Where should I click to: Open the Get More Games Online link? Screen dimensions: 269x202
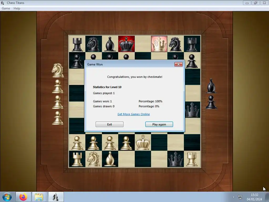click(x=133, y=114)
